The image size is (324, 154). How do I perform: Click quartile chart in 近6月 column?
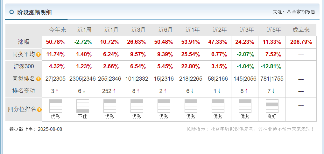(164, 106)
